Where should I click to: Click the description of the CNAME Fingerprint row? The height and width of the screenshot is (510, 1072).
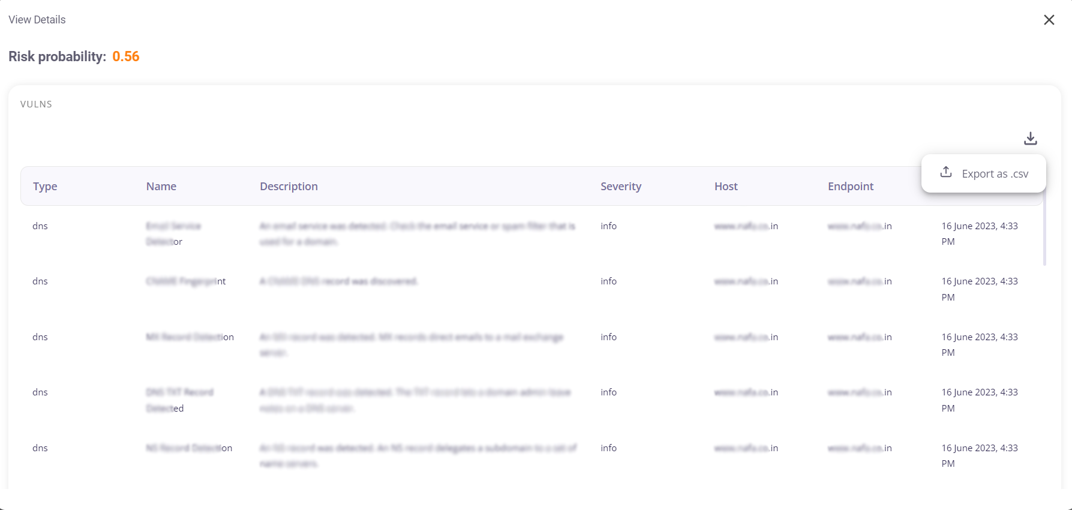pos(339,281)
